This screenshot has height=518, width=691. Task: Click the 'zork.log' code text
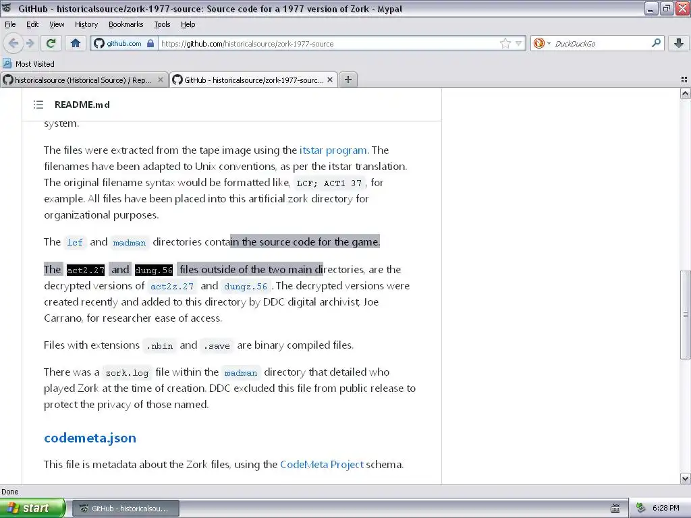[x=127, y=372]
